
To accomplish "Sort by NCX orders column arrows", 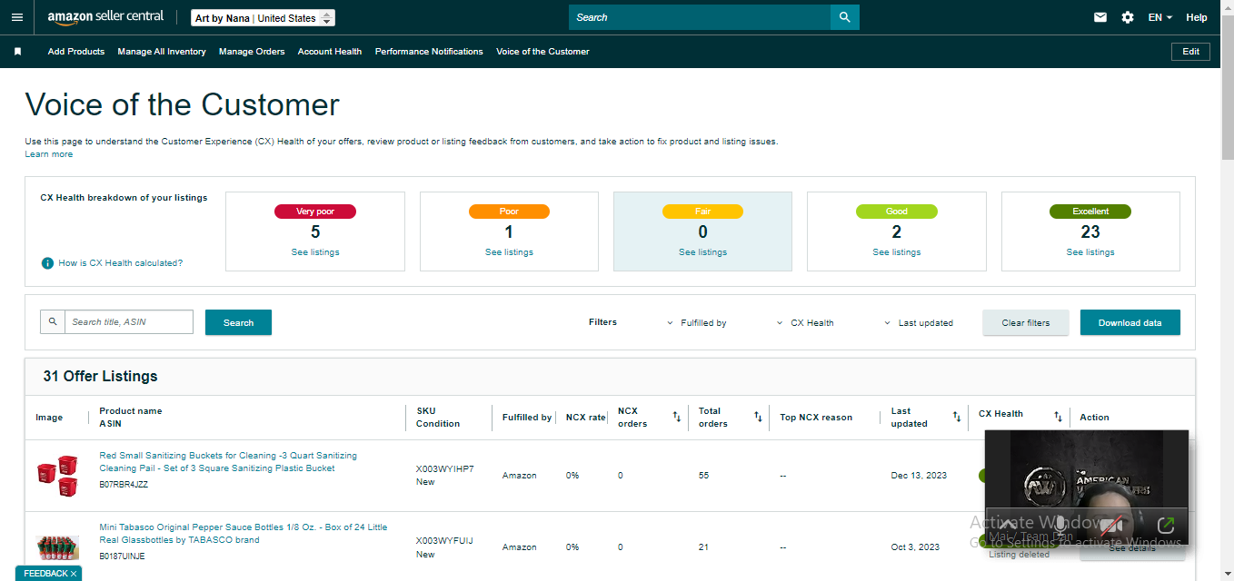I will (676, 417).
